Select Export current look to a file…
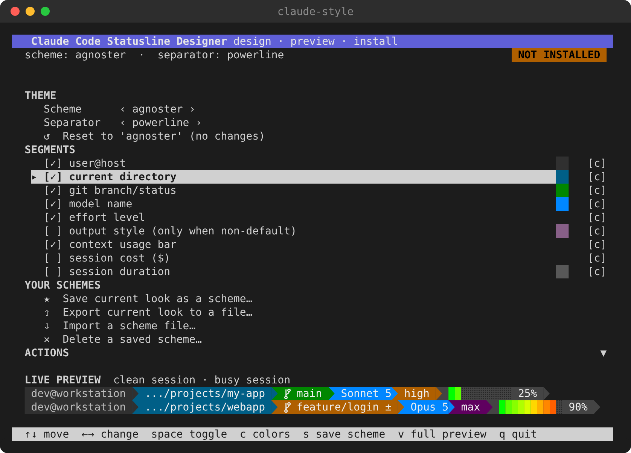 click(157, 312)
